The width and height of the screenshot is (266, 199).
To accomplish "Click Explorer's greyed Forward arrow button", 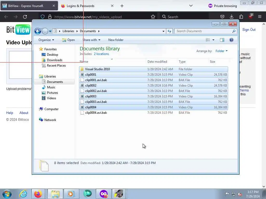I will [45, 31].
